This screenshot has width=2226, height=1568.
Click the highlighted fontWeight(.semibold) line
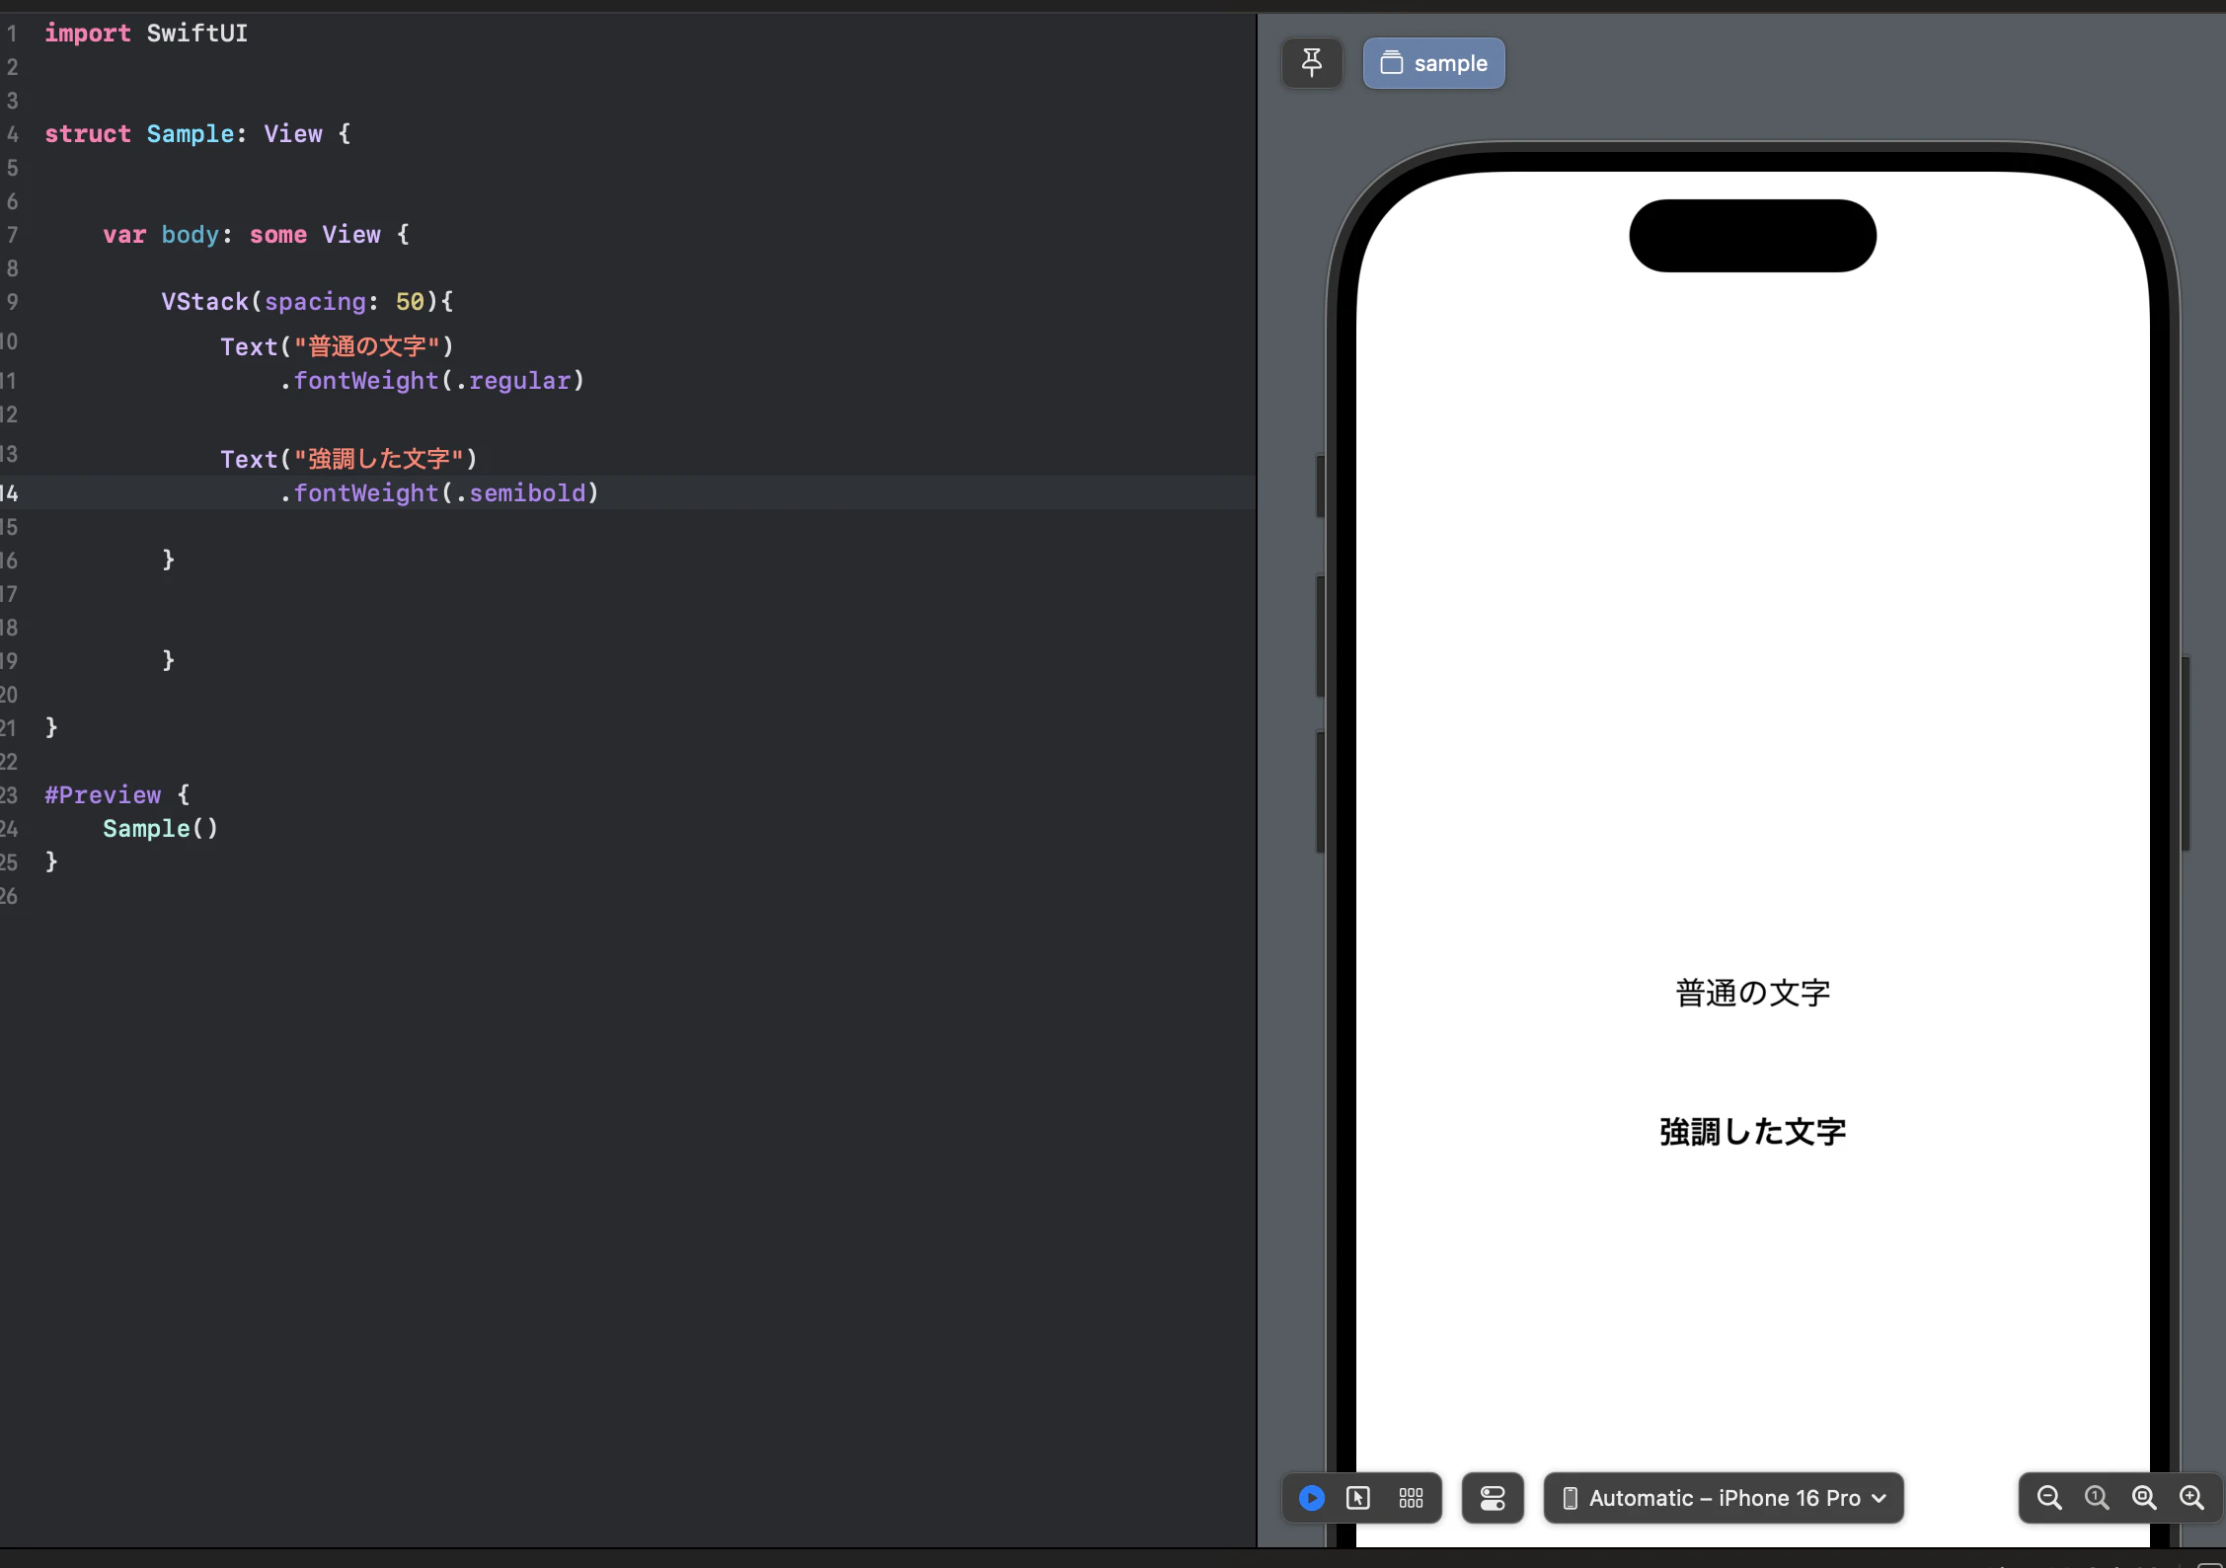tap(438, 493)
